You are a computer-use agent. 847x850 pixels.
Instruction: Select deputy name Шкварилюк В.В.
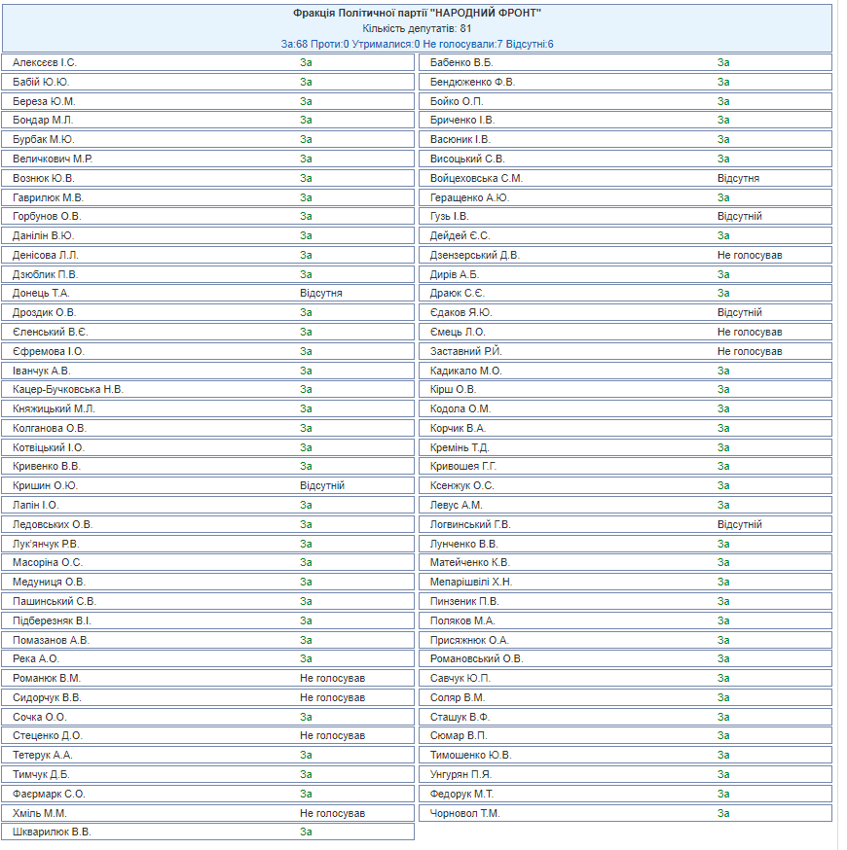53,832
